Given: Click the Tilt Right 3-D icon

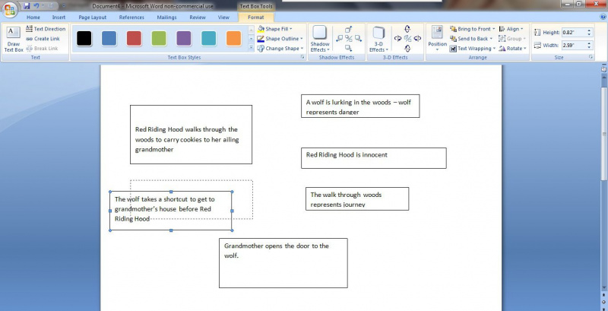Looking at the screenshot, I should tap(417, 38).
